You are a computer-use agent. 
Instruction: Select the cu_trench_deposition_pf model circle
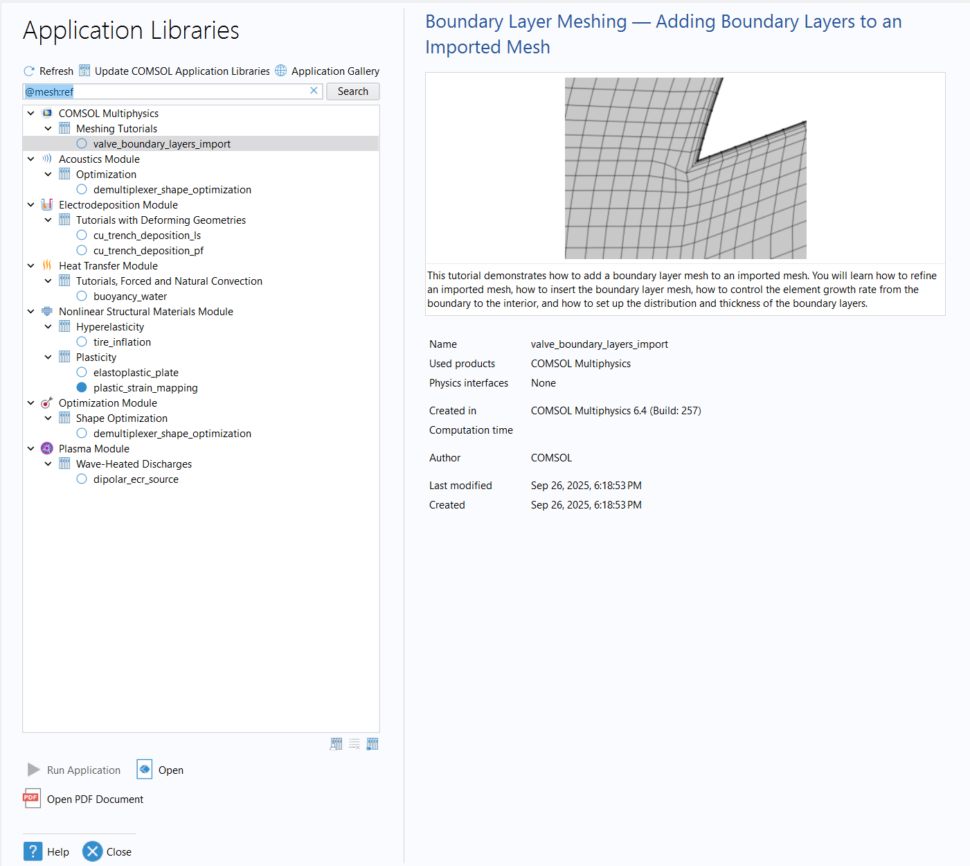[82, 250]
